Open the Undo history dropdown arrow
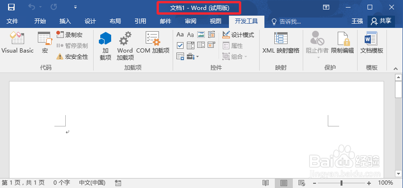The width and height of the screenshot is (403, 188). (x=41, y=7)
